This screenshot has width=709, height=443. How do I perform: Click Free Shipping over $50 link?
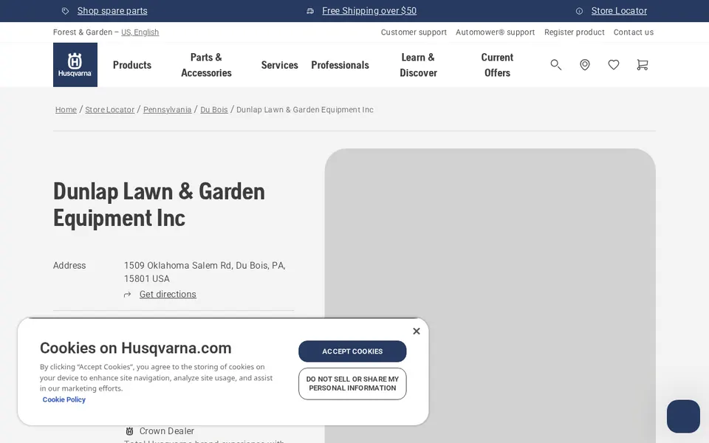click(369, 11)
